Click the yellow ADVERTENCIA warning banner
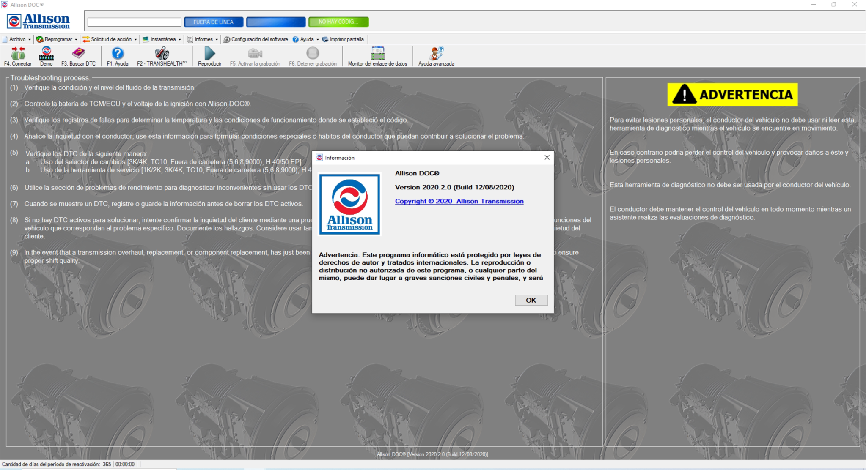The image size is (866, 470). [x=732, y=94]
